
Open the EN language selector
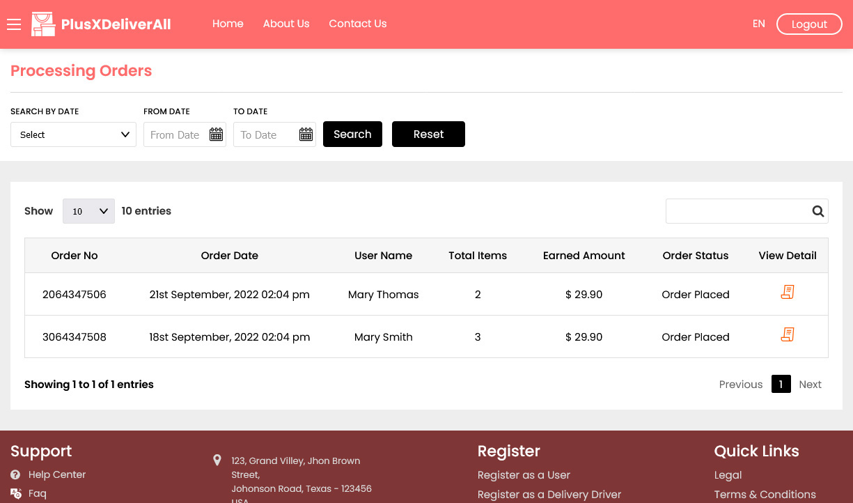point(759,24)
